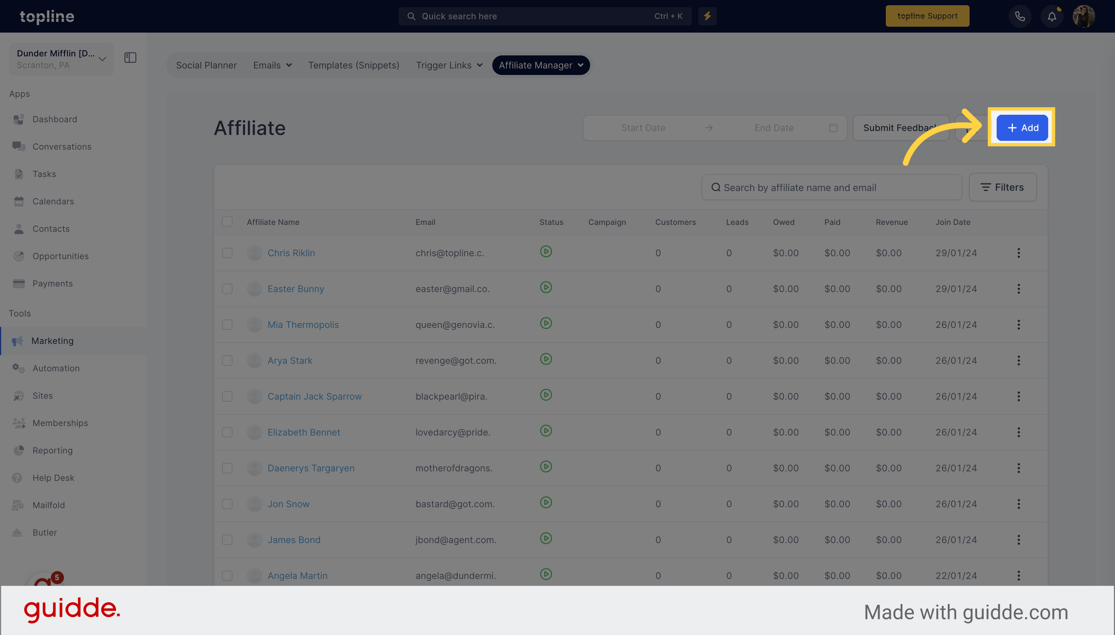Open the three-dot menu for Mia Thermopolis
The width and height of the screenshot is (1115, 635).
[1018, 324]
